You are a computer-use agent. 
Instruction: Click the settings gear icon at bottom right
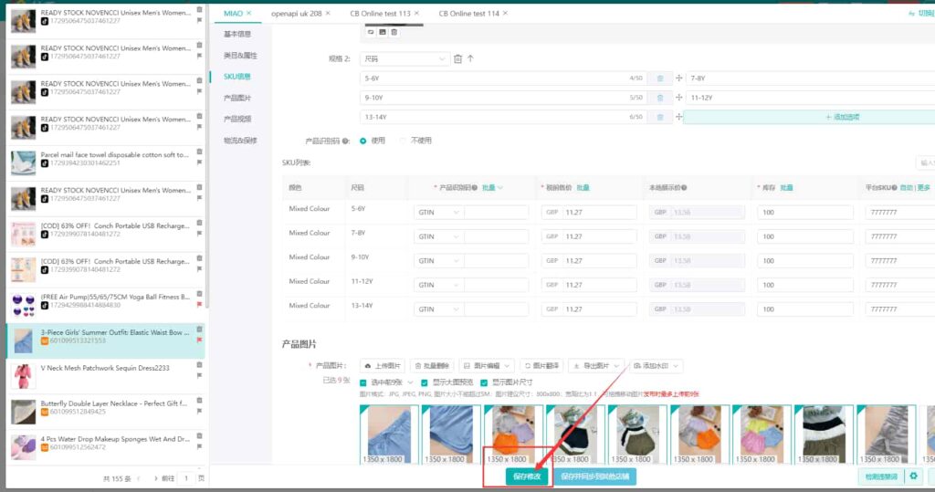coord(913,476)
